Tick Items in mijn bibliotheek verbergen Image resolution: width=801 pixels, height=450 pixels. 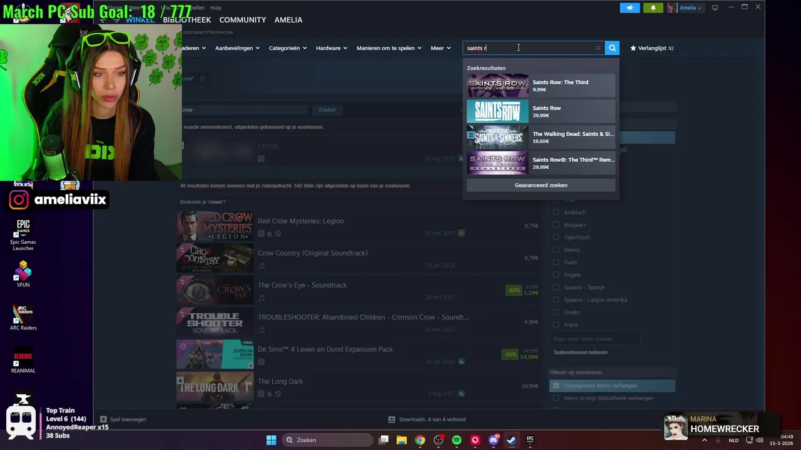tap(556, 398)
